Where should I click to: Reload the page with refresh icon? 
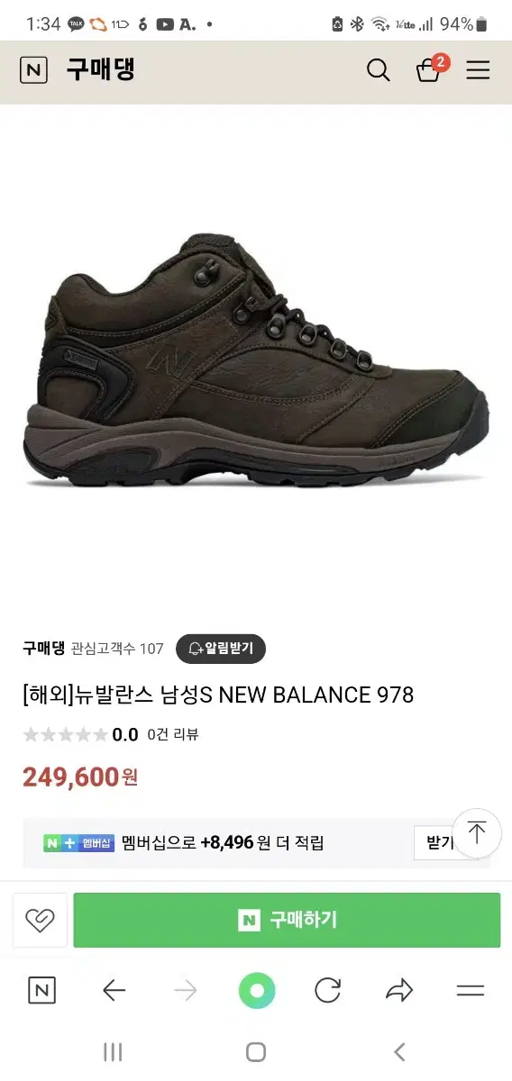pyautogui.click(x=327, y=991)
